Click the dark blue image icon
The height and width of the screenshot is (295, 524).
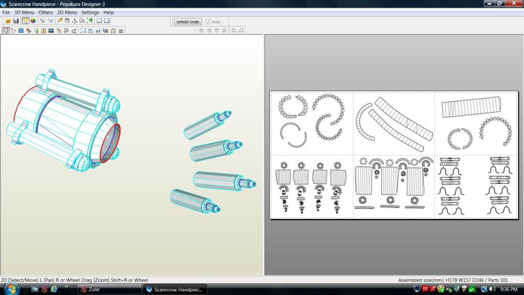pyautogui.click(x=51, y=30)
